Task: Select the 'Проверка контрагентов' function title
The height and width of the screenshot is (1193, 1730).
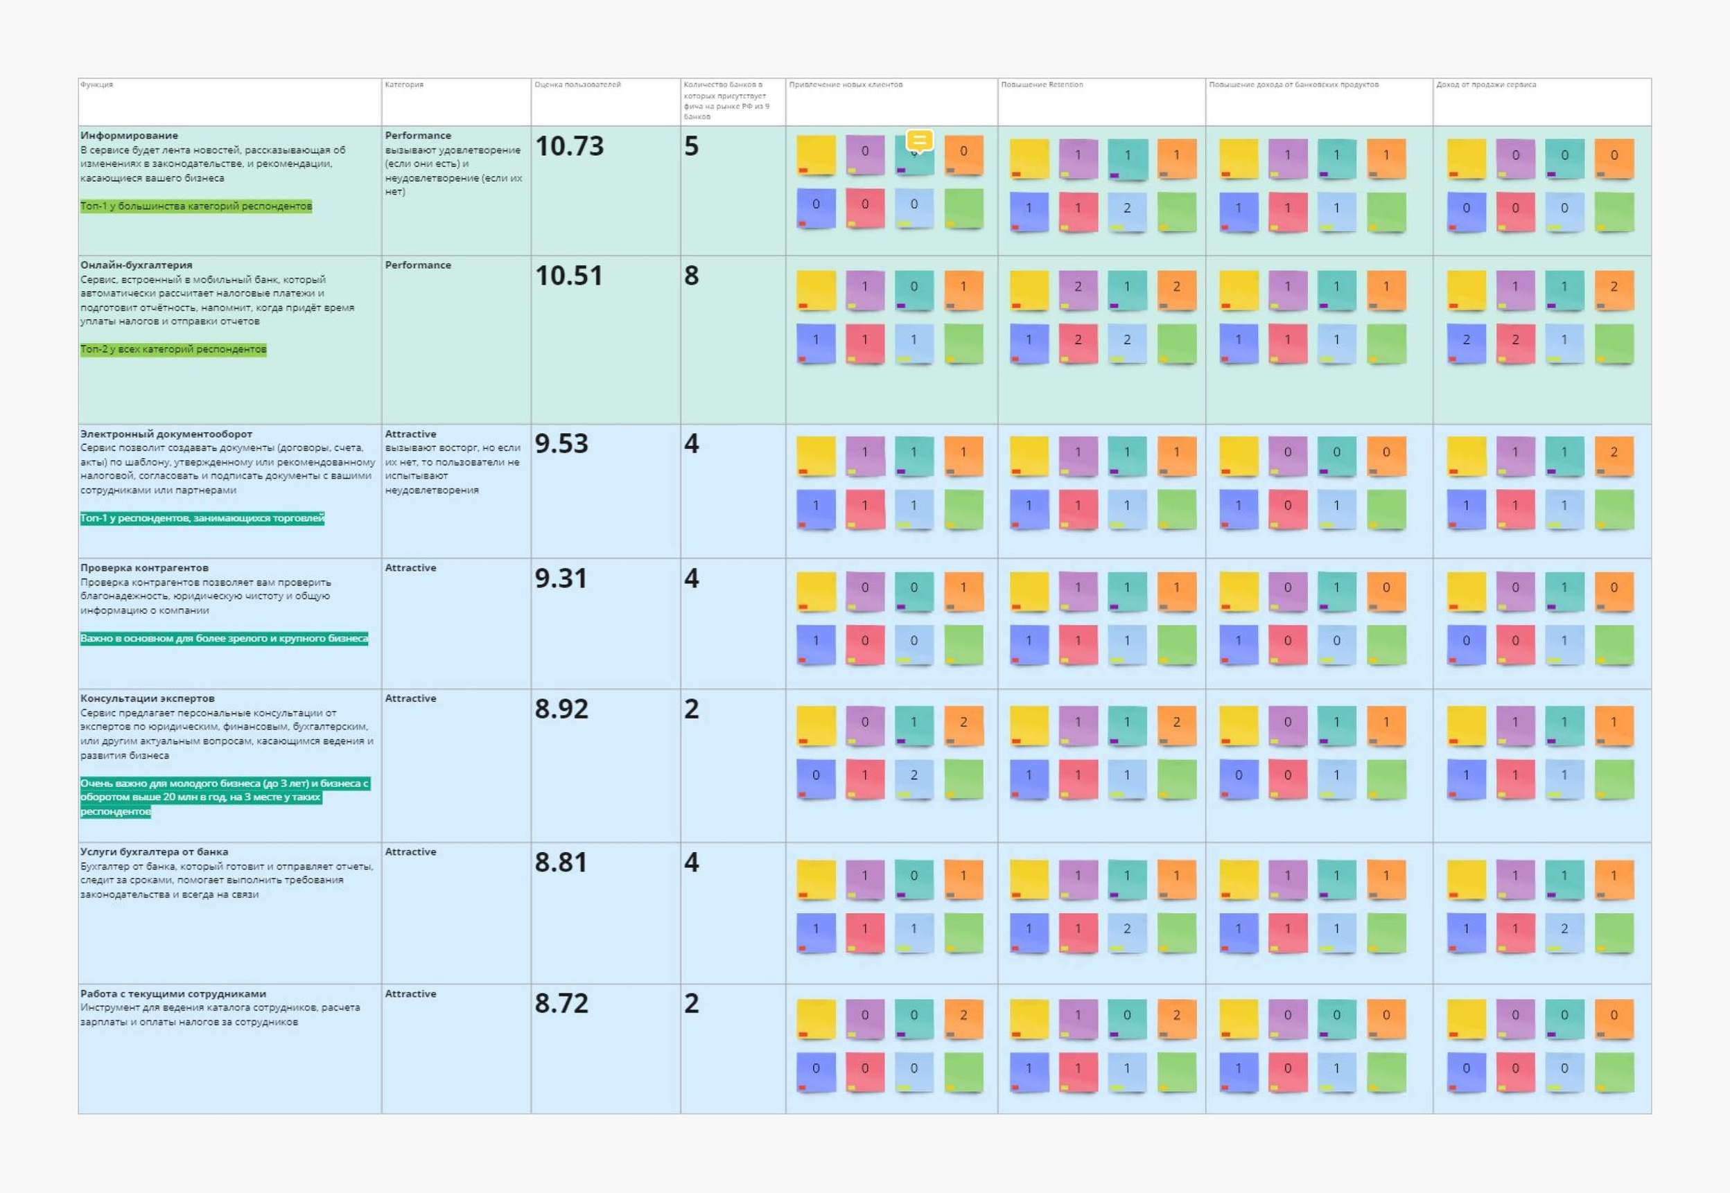Action: 144,567
